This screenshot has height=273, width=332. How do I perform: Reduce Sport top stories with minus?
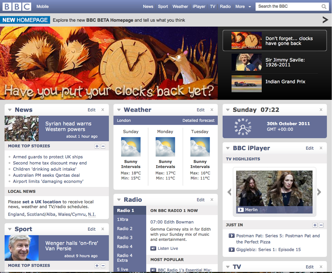tap(103, 266)
